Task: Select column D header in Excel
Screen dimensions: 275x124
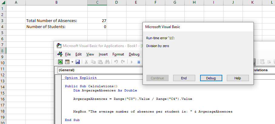Action: pos(116,2)
